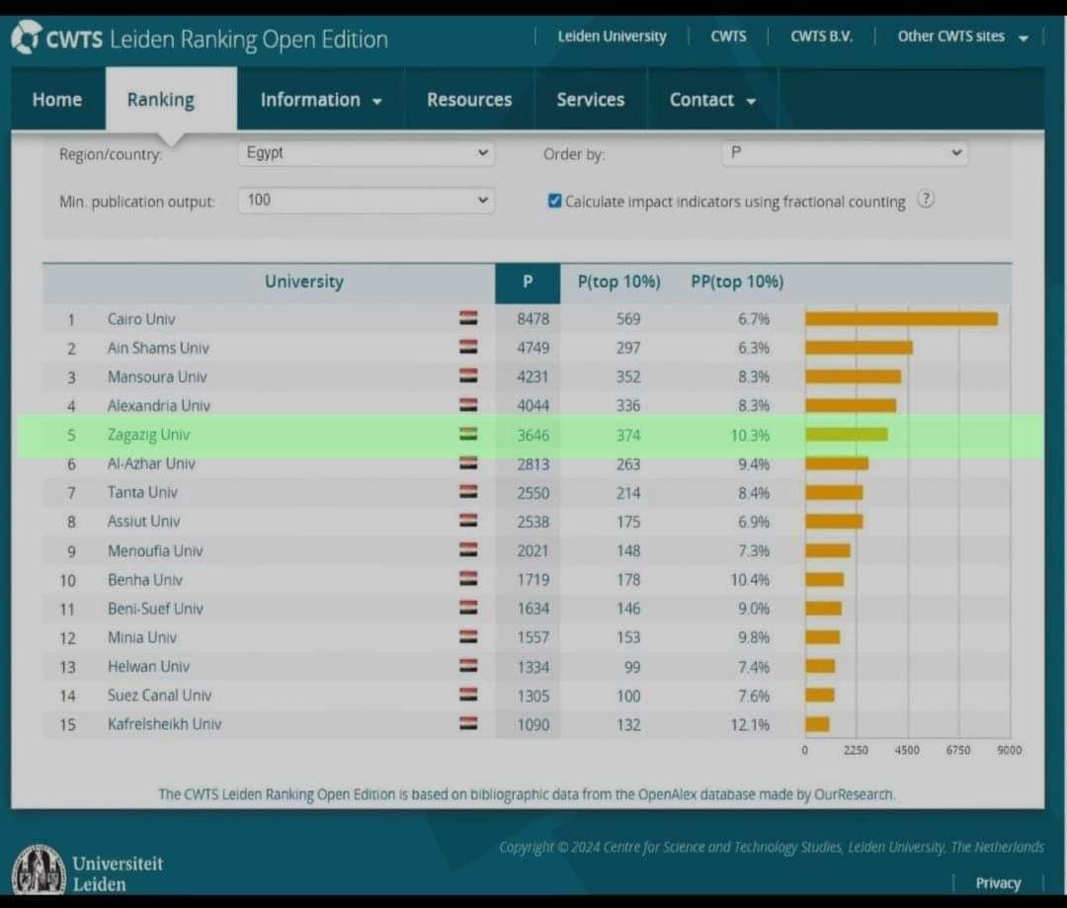Screen dimensions: 1067x908
Task: Click the Cairo Univ orange bar
Action: (902, 318)
